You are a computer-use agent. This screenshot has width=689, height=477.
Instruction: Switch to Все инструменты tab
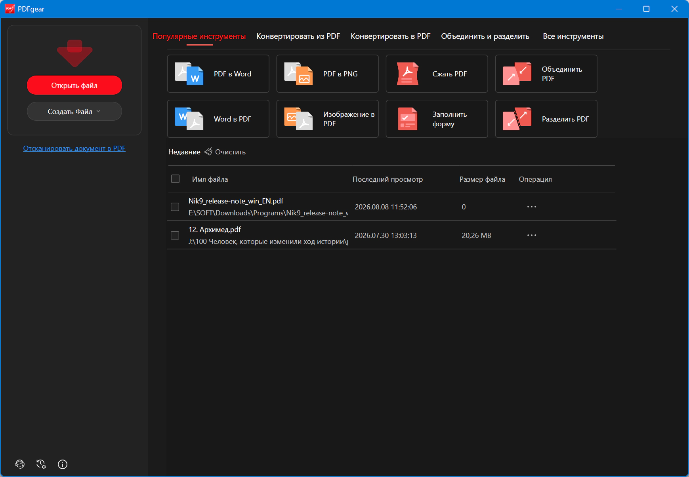click(573, 36)
